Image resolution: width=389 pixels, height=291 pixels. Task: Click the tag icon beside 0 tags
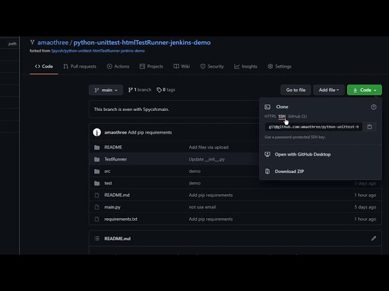159,90
